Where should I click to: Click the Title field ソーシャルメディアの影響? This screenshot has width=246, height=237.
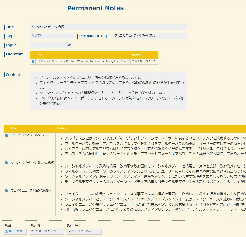pos(108,27)
